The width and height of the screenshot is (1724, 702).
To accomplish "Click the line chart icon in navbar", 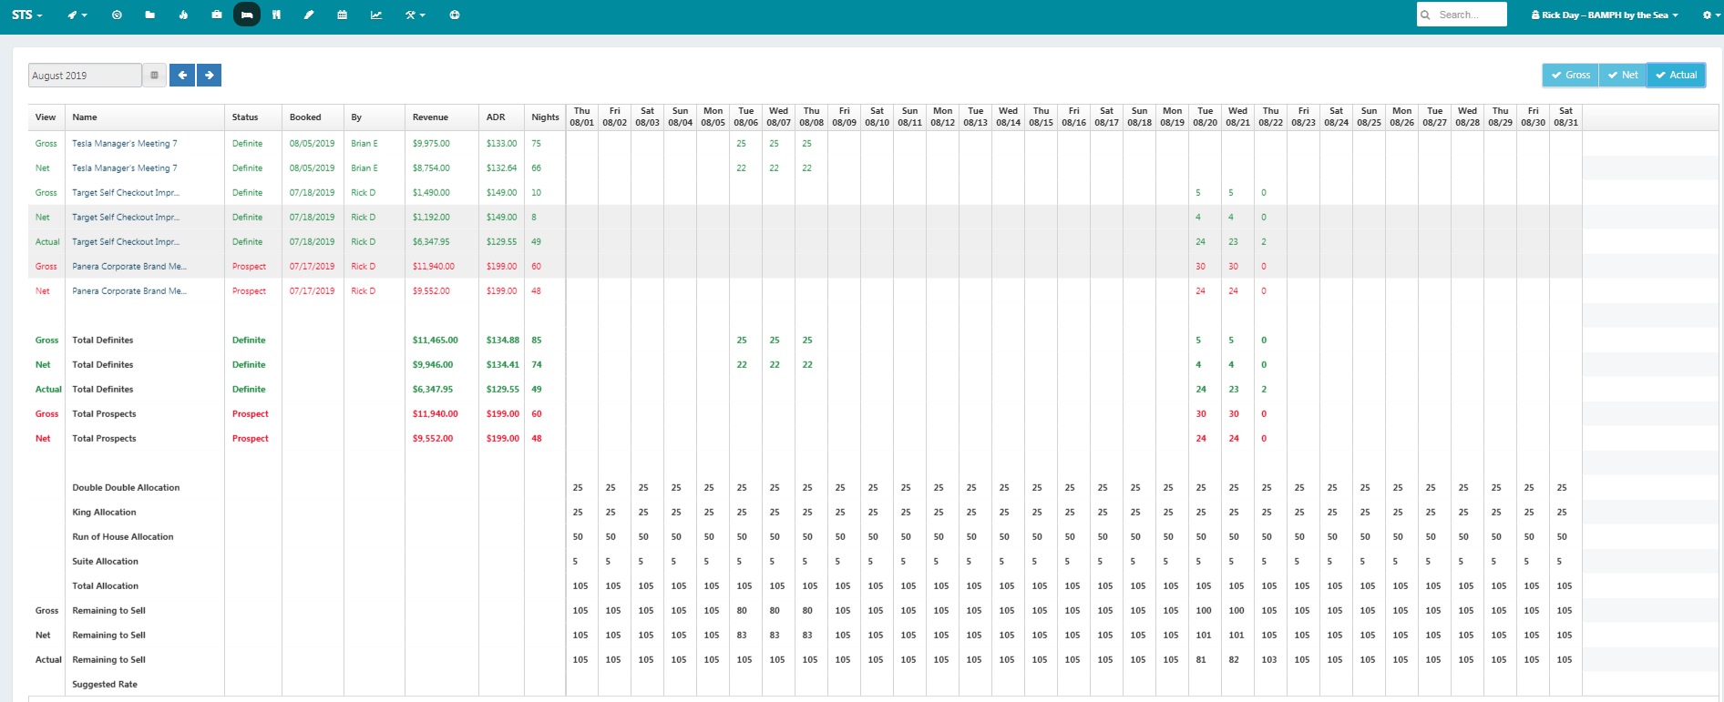I will tap(375, 15).
